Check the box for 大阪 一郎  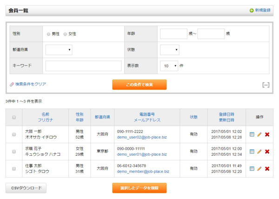[14, 134]
